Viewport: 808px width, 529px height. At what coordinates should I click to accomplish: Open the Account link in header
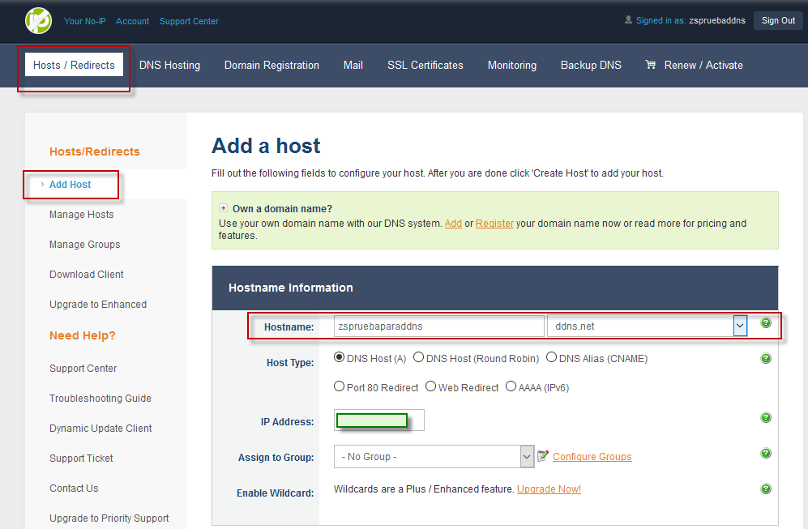pos(132,21)
